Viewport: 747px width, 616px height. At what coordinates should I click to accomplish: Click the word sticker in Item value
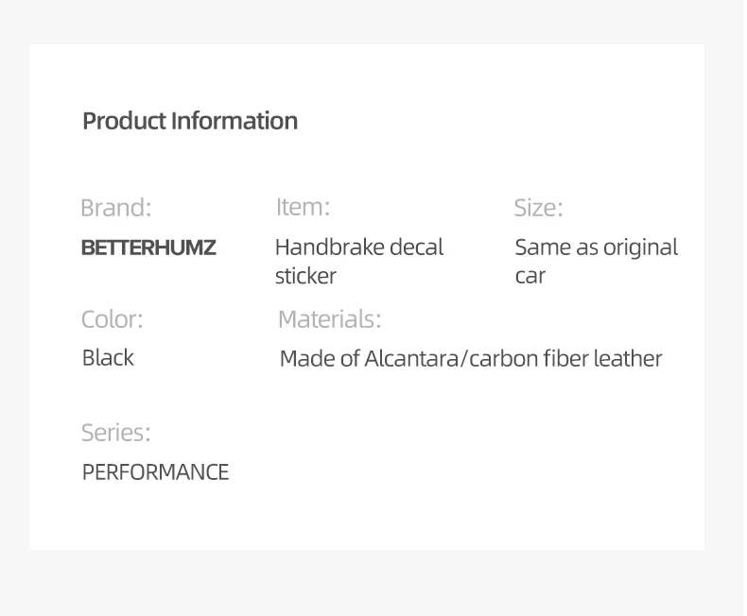click(305, 276)
